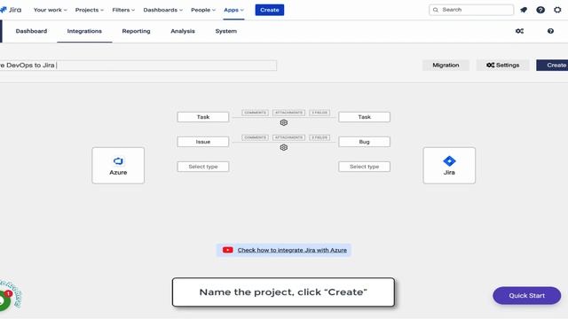Expand the Projects menu

tap(89, 10)
